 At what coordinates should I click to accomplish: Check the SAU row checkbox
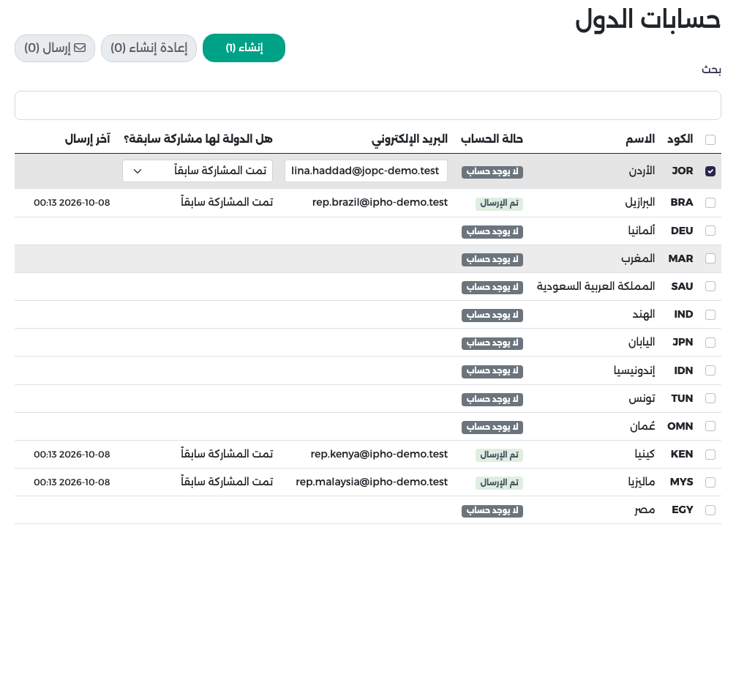(x=710, y=286)
